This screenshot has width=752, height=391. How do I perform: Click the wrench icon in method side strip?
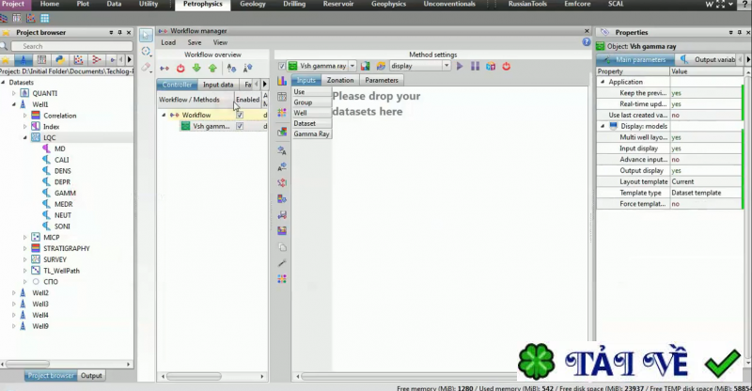(x=282, y=263)
